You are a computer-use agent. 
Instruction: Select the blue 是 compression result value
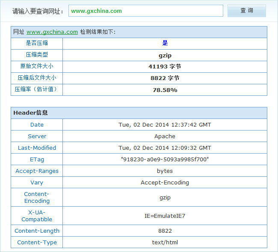tap(165, 43)
